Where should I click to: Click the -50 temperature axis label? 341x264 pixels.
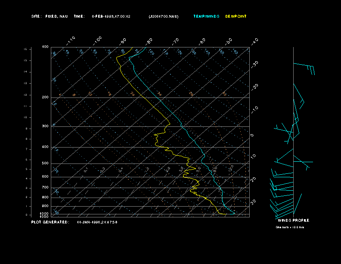pos(229,41)
